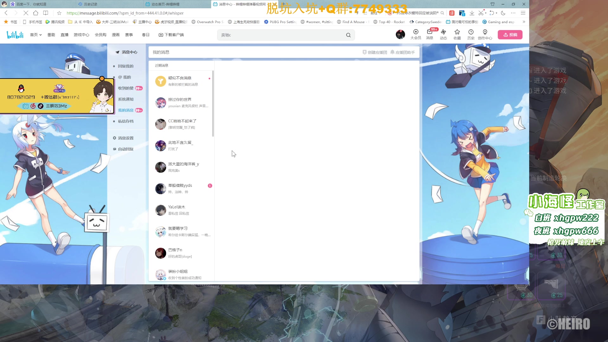
Task: Click the 应援团助手 link
Action: [x=402, y=52]
